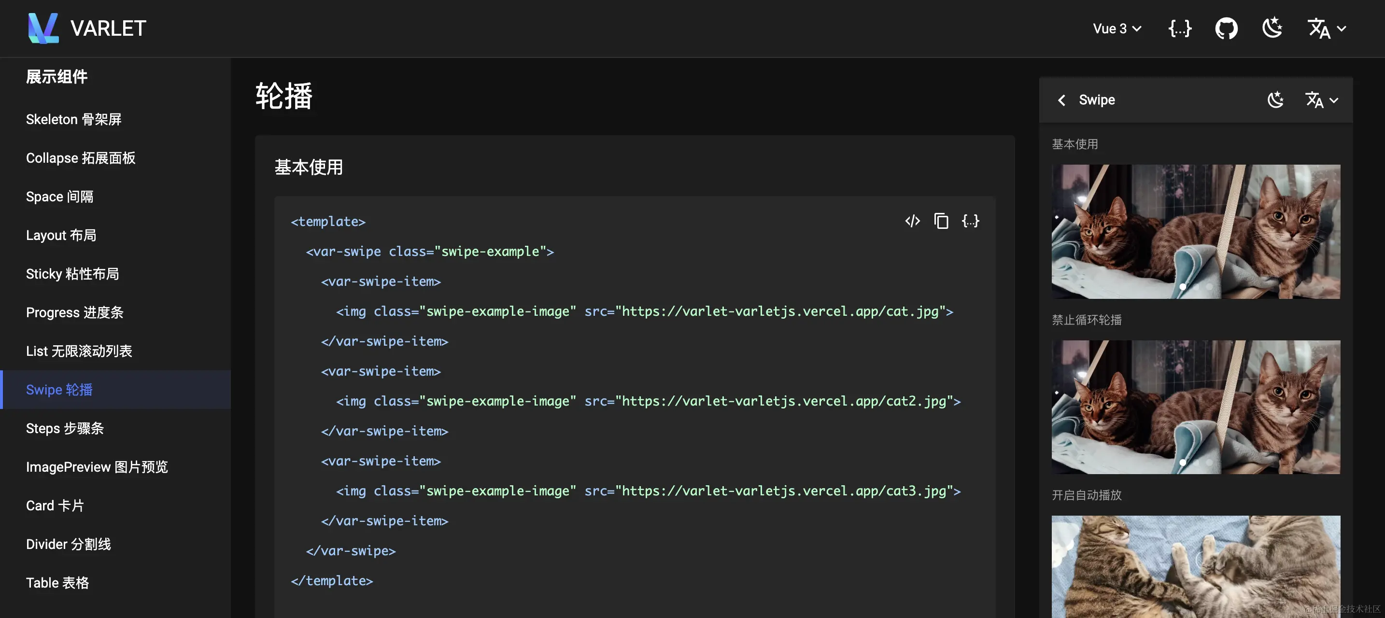This screenshot has height=618, width=1385.
Task: Open the Skeleton 骨架屏 sidebar item
Action: coord(74,119)
